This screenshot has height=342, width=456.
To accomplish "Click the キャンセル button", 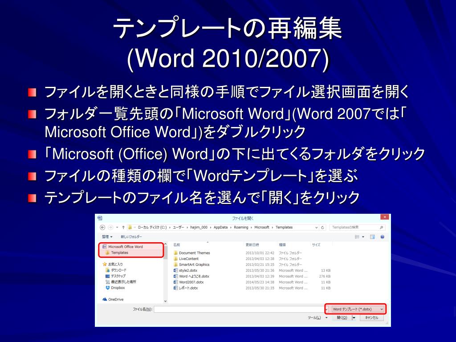I will click(372, 318).
